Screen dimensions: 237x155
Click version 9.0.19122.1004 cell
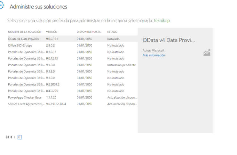pyautogui.click(x=56, y=104)
